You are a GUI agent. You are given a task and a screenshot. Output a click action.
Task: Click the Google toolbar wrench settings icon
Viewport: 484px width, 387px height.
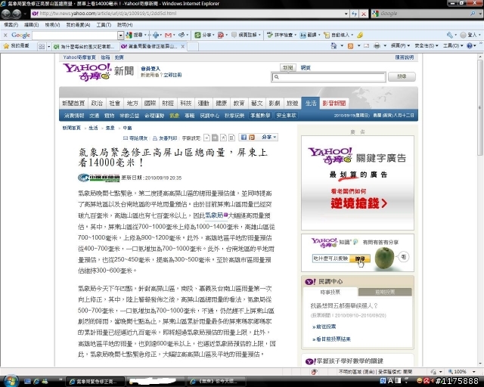(x=449, y=36)
